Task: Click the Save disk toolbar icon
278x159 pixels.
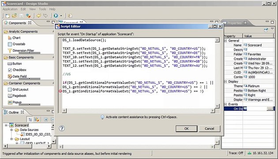Action: click(x=21, y=15)
